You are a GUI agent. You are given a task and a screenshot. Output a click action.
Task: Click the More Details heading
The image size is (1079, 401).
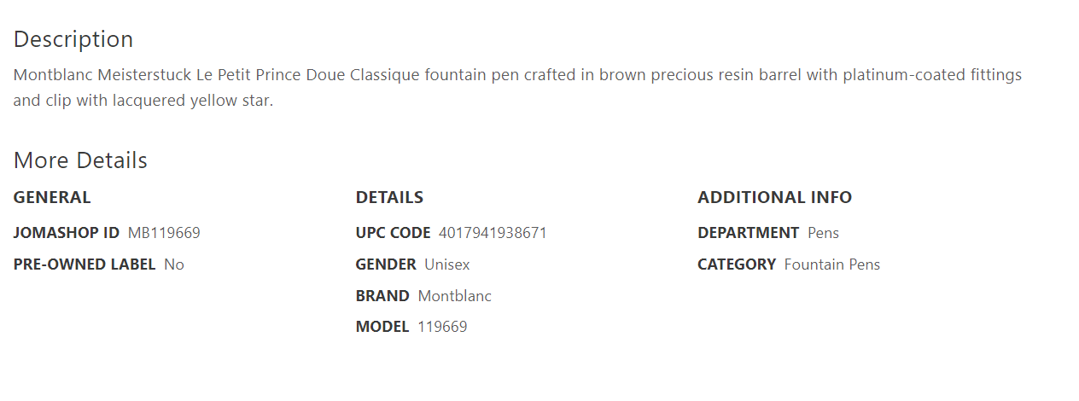pyautogui.click(x=80, y=160)
